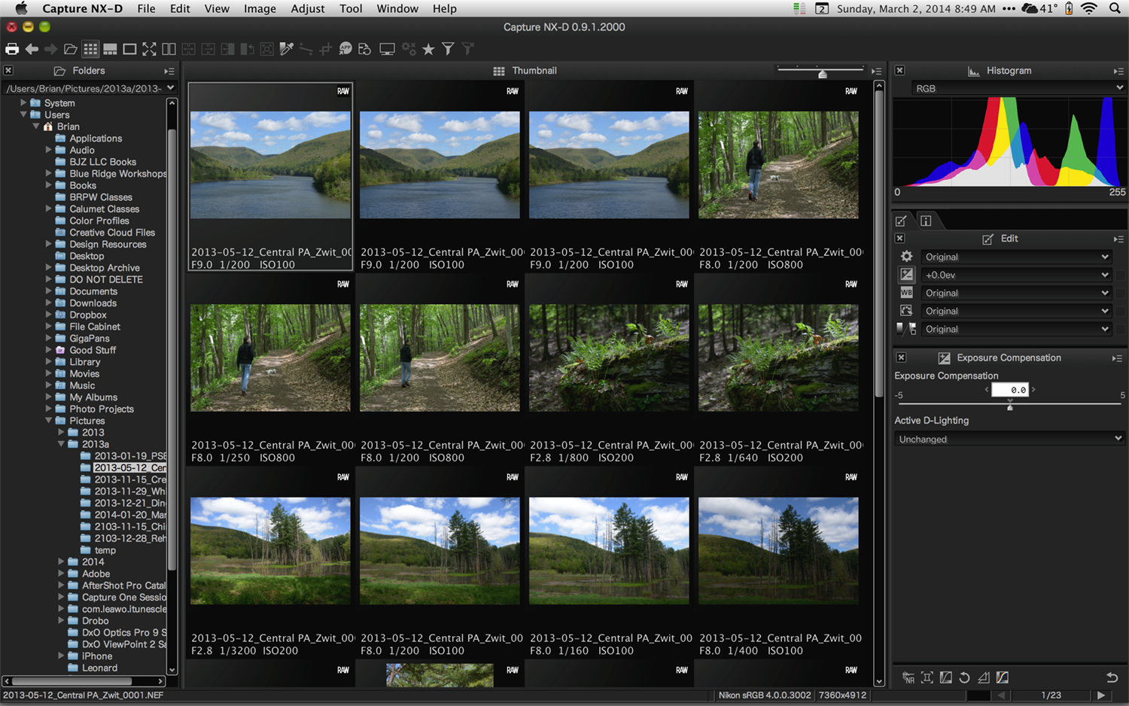Toggle the checkbox beside Picture Control Original dropdown
The width and height of the screenshot is (1129, 706).
pos(1121,311)
